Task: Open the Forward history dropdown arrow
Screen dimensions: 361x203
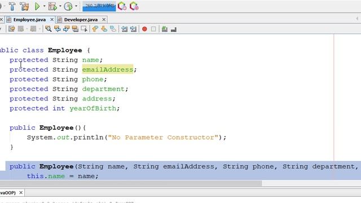Action: [x=39, y=29]
